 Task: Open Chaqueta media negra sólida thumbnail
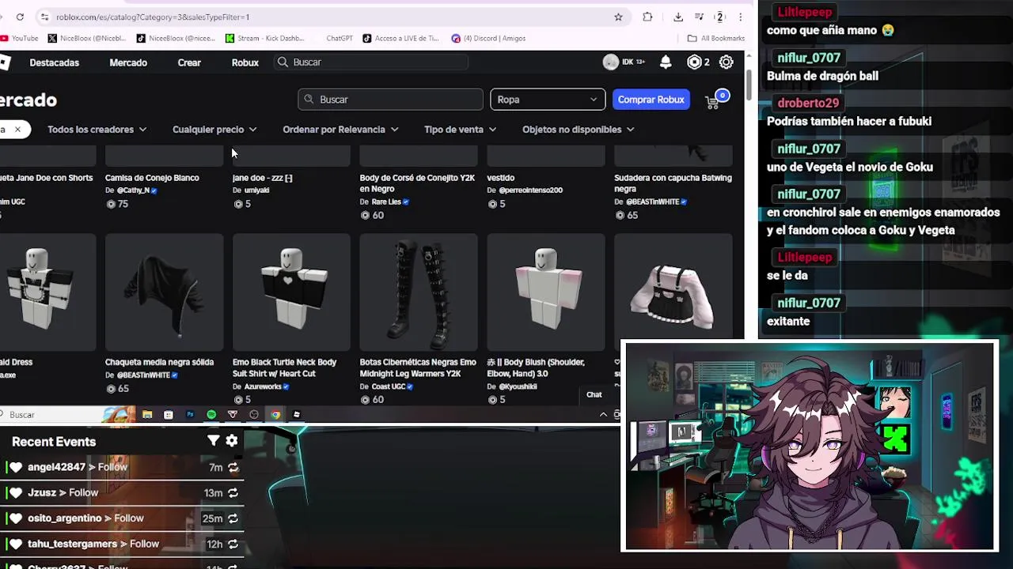[164, 292]
